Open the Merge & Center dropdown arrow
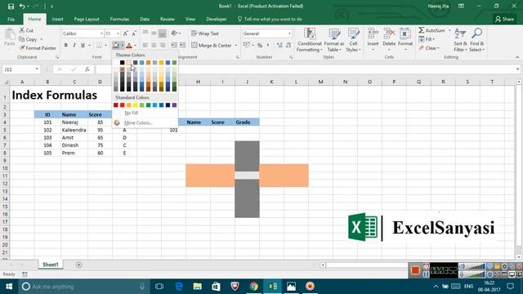The height and width of the screenshot is (294, 523). pyautogui.click(x=236, y=46)
